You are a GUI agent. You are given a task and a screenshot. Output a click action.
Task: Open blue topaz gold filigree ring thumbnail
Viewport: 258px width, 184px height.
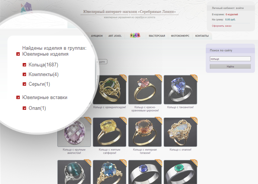coord(109,172)
